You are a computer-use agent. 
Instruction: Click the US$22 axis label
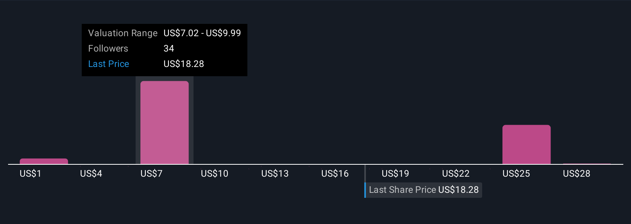click(x=456, y=174)
